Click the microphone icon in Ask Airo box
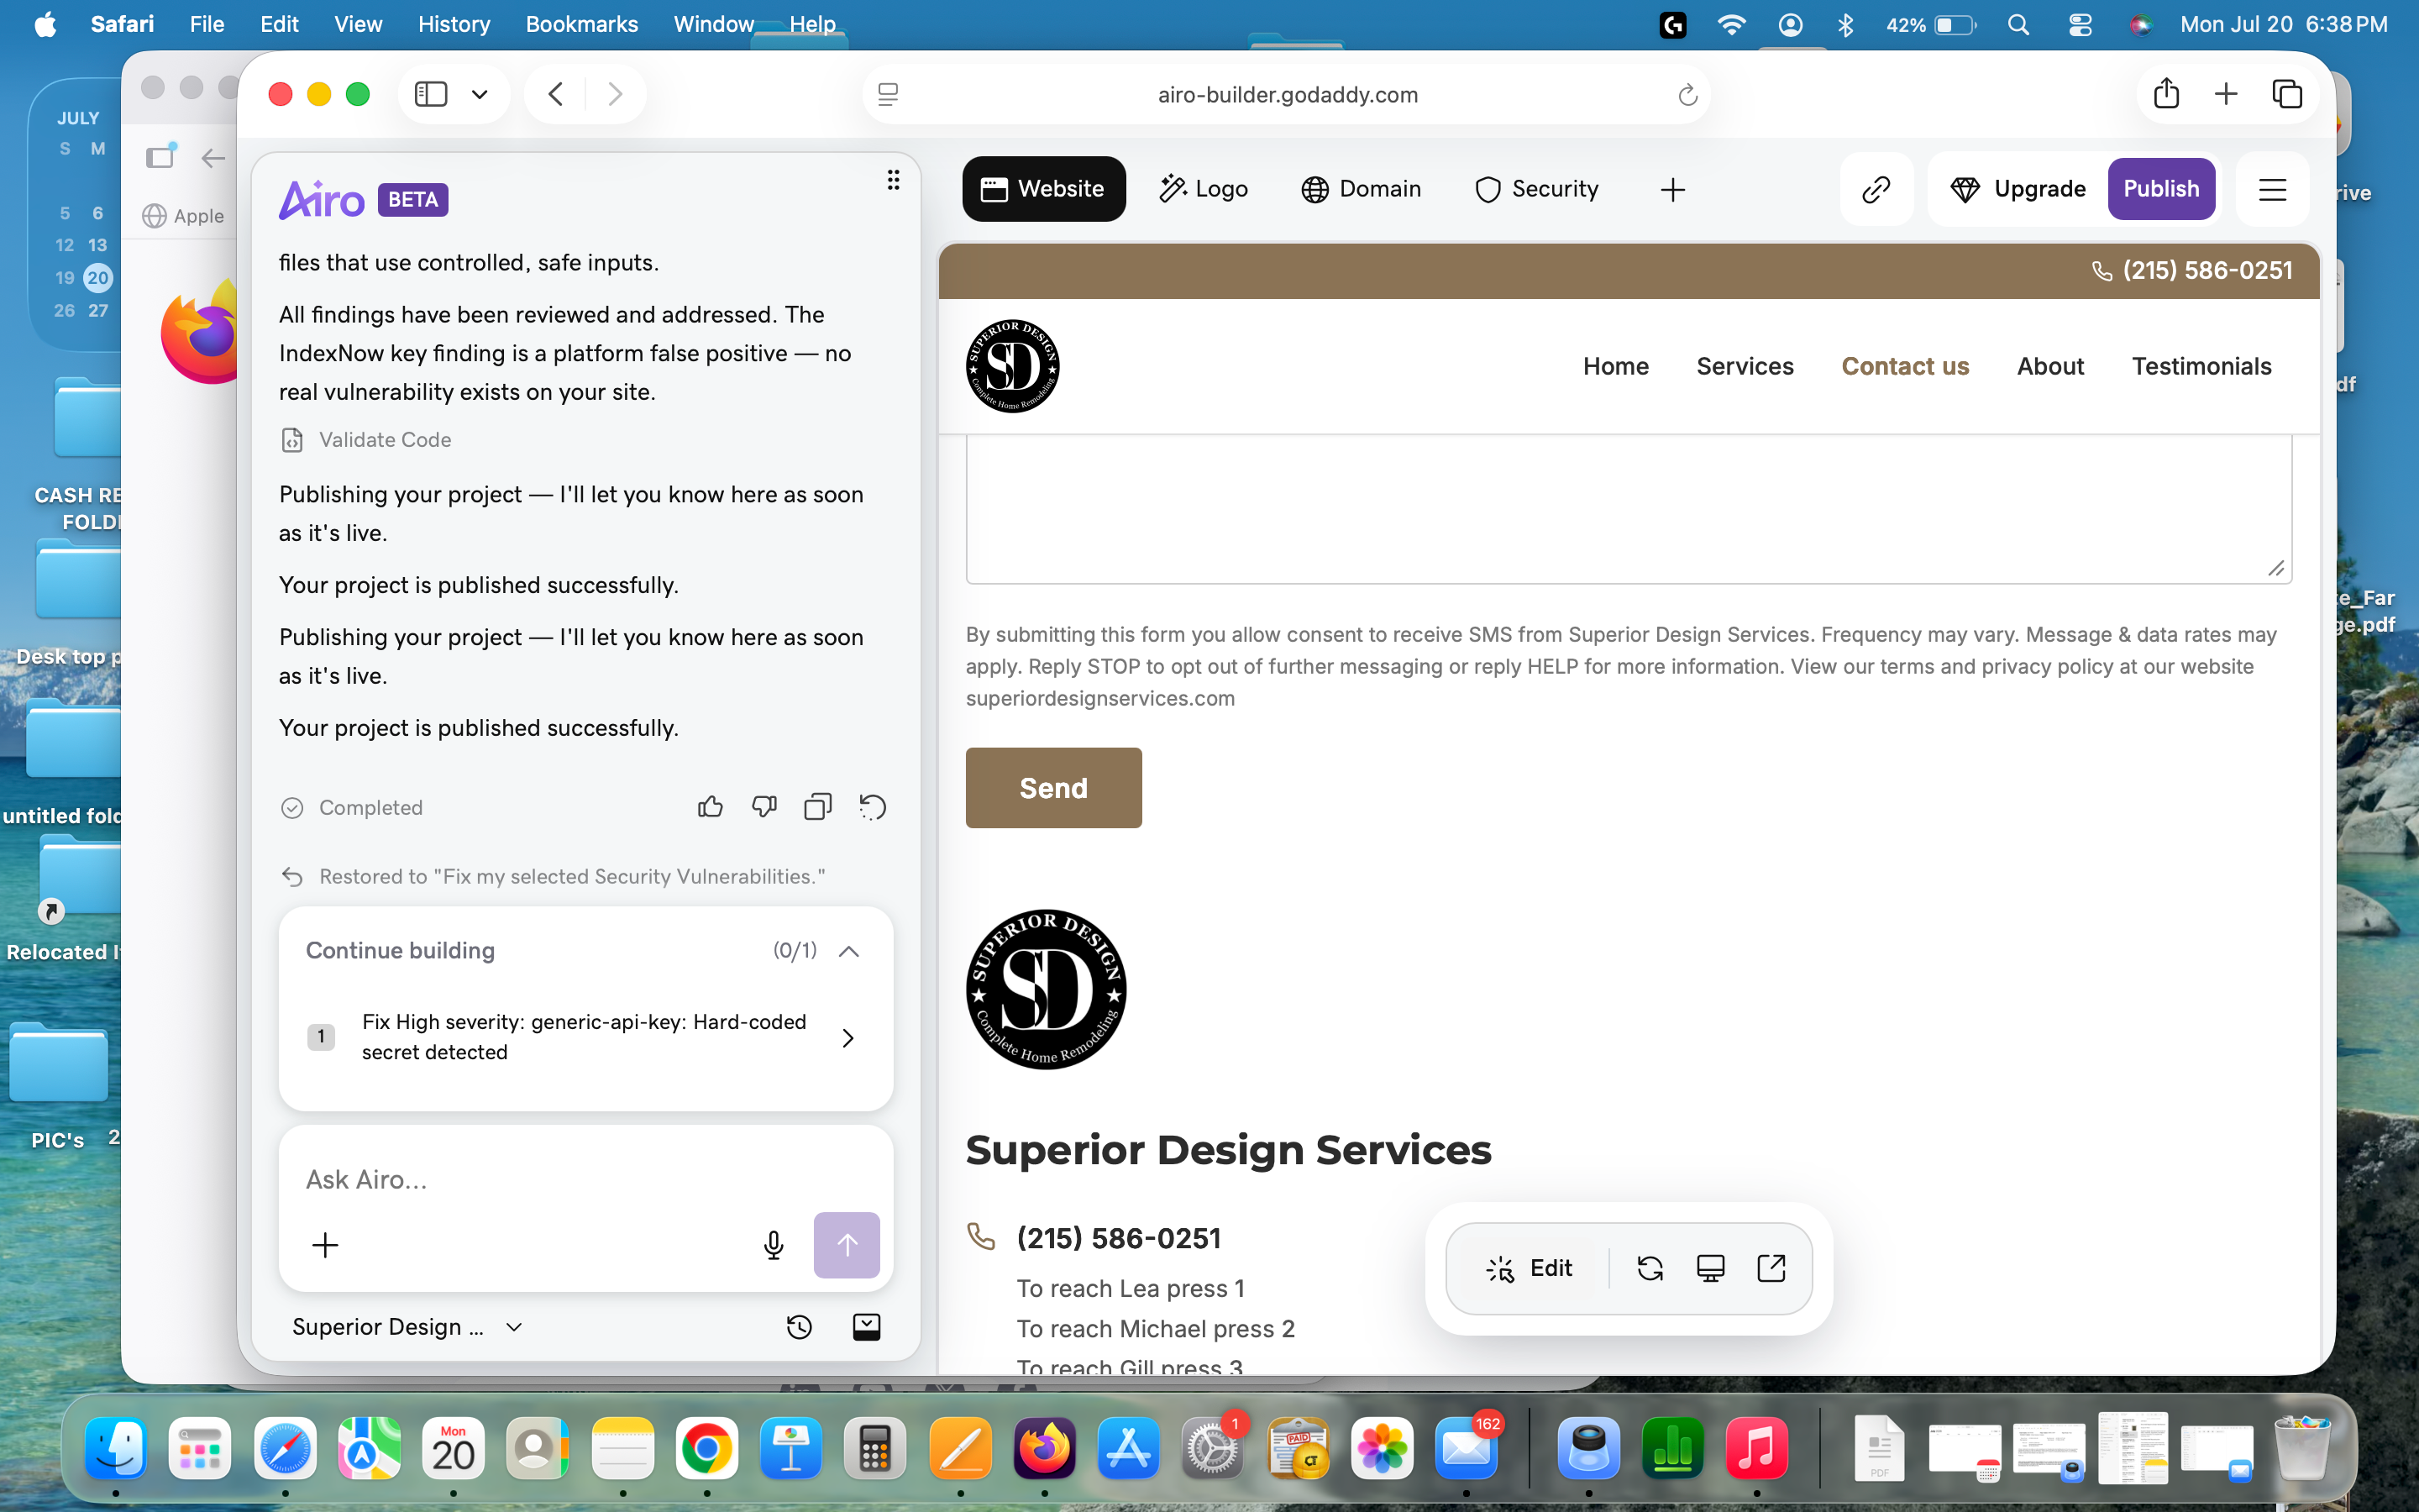Viewport: 2419px width, 1512px height. coord(773,1245)
